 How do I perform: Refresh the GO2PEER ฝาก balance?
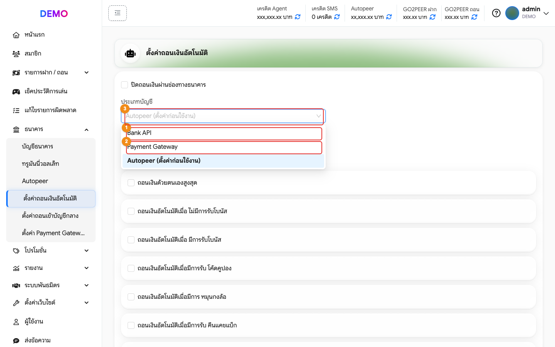432,17
